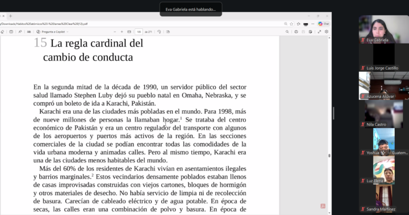
Task: Click Nila Castro's muted mic icon
Action: [x=362, y=124]
